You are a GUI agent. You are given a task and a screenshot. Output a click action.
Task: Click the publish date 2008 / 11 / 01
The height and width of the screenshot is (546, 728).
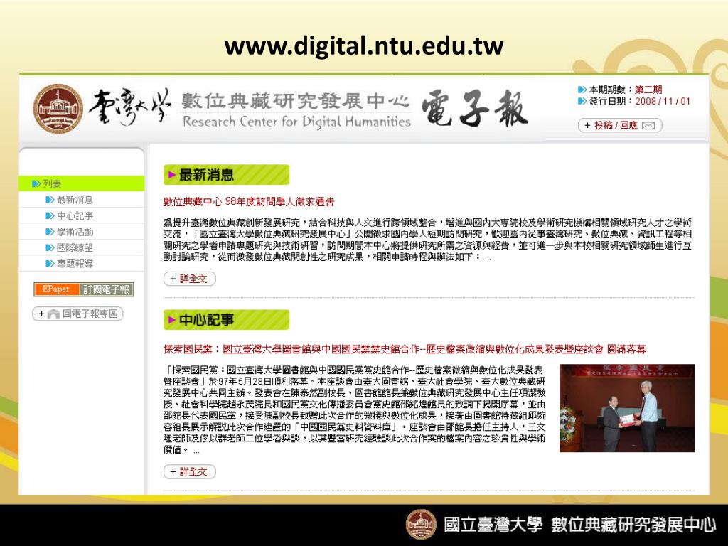click(x=663, y=101)
